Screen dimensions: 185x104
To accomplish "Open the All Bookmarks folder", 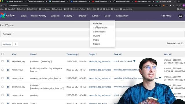I will click(x=181, y=9).
